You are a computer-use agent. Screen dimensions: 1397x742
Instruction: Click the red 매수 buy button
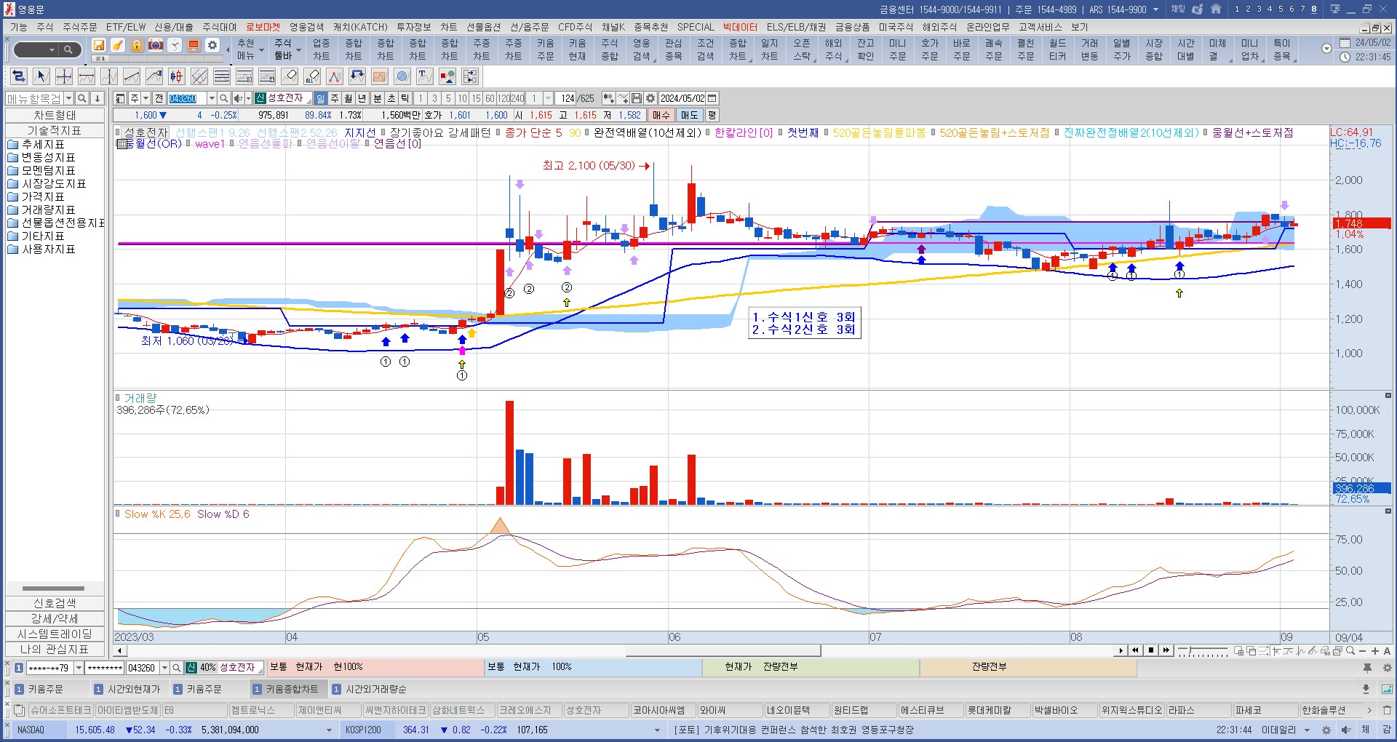point(661,115)
